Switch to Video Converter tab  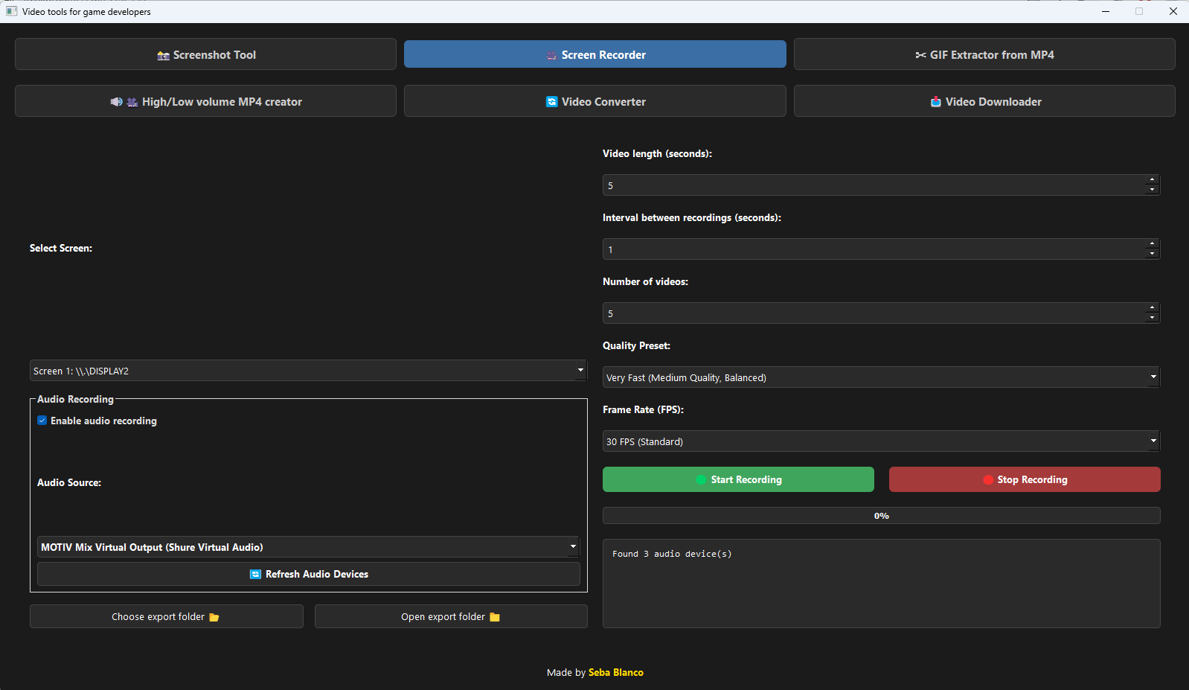click(594, 101)
